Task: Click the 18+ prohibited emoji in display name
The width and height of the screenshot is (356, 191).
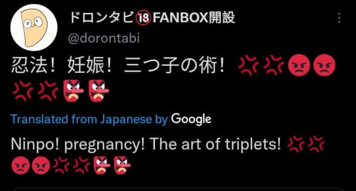Action: pyautogui.click(x=143, y=18)
